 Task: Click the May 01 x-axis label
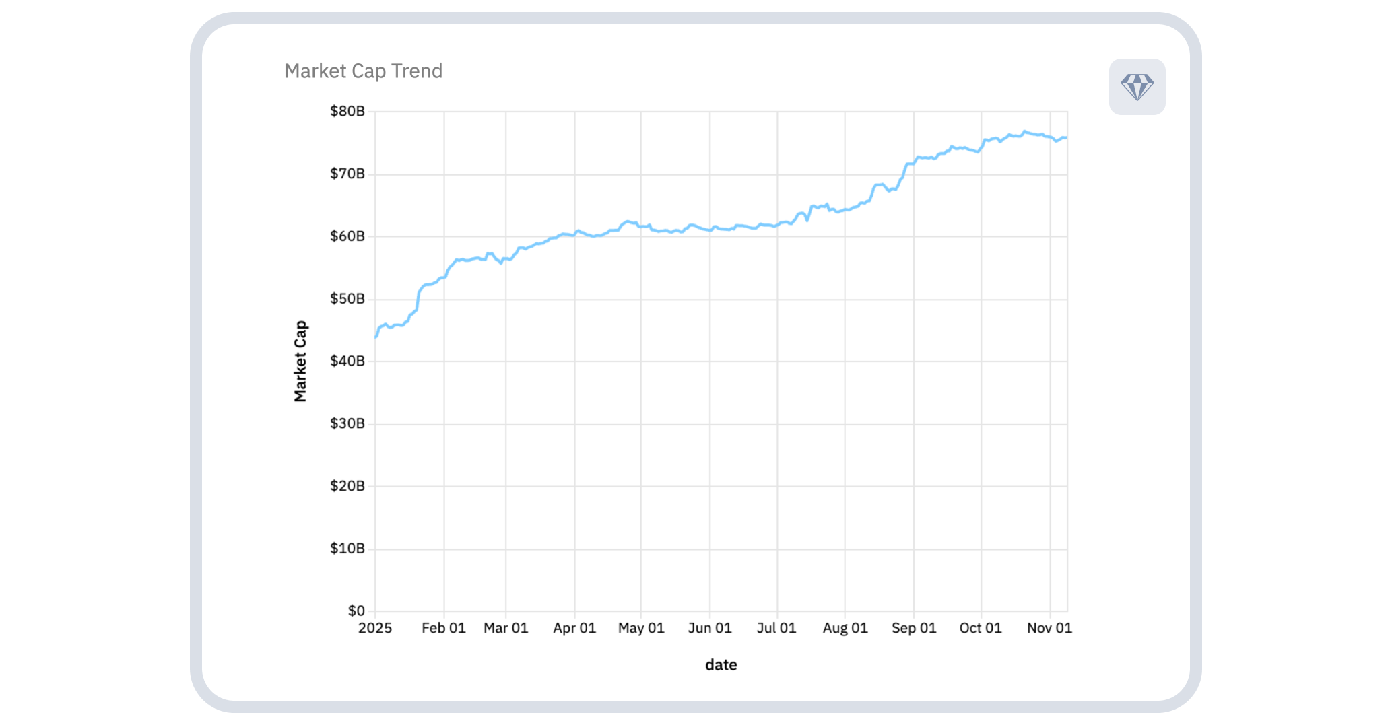(641, 628)
